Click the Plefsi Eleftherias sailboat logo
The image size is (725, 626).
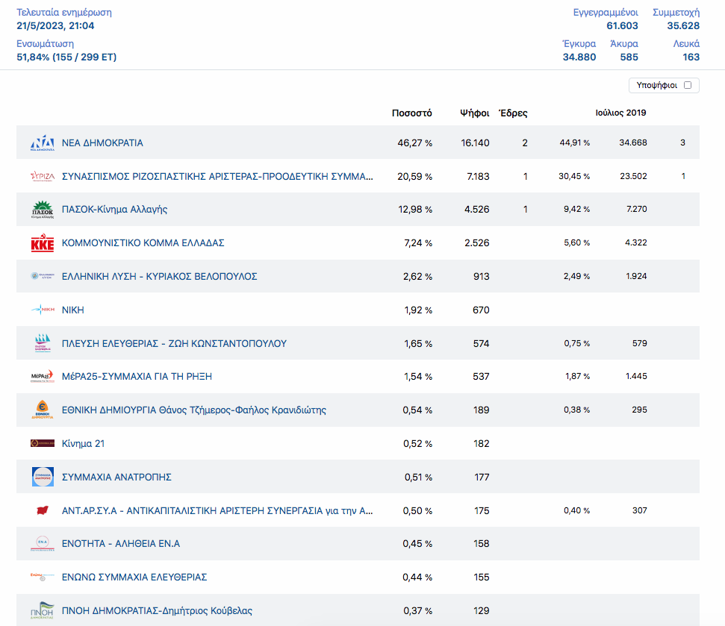coord(43,344)
